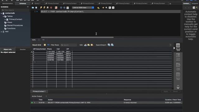The image size is (199, 112).
Task: Select cell with phone '1 444 5555'
Action: (51, 52)
